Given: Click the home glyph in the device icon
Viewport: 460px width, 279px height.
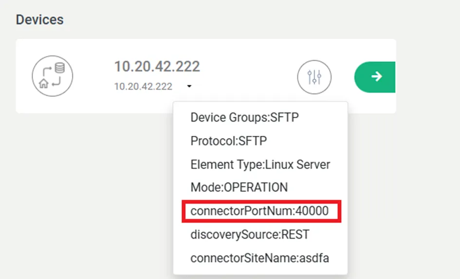Looking at the screenshot, I should pyautogui.click(x=44, y=84).
